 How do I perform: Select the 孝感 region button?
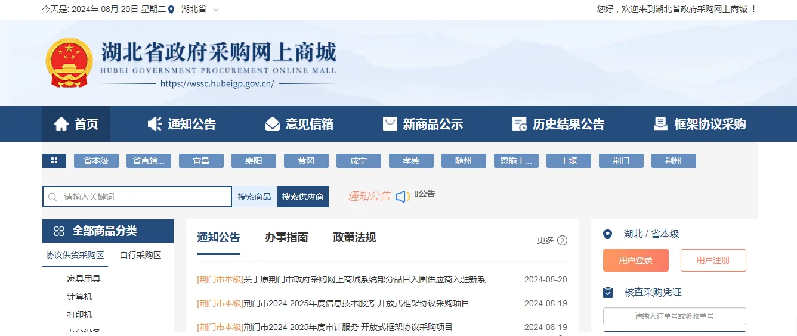pos(411,161)
